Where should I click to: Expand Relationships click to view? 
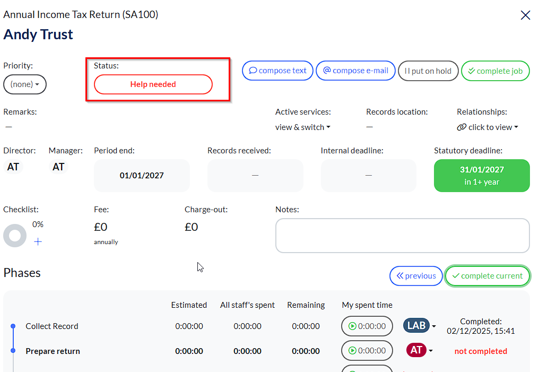(x=488, y=127)
